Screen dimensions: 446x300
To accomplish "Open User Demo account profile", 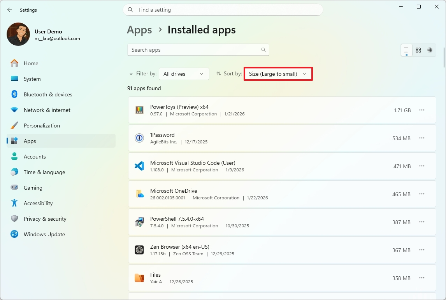I will pyautogui.click(x=43, y=35).
